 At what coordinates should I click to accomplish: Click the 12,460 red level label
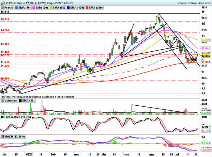pyautogui.click(x=5, y=52)
